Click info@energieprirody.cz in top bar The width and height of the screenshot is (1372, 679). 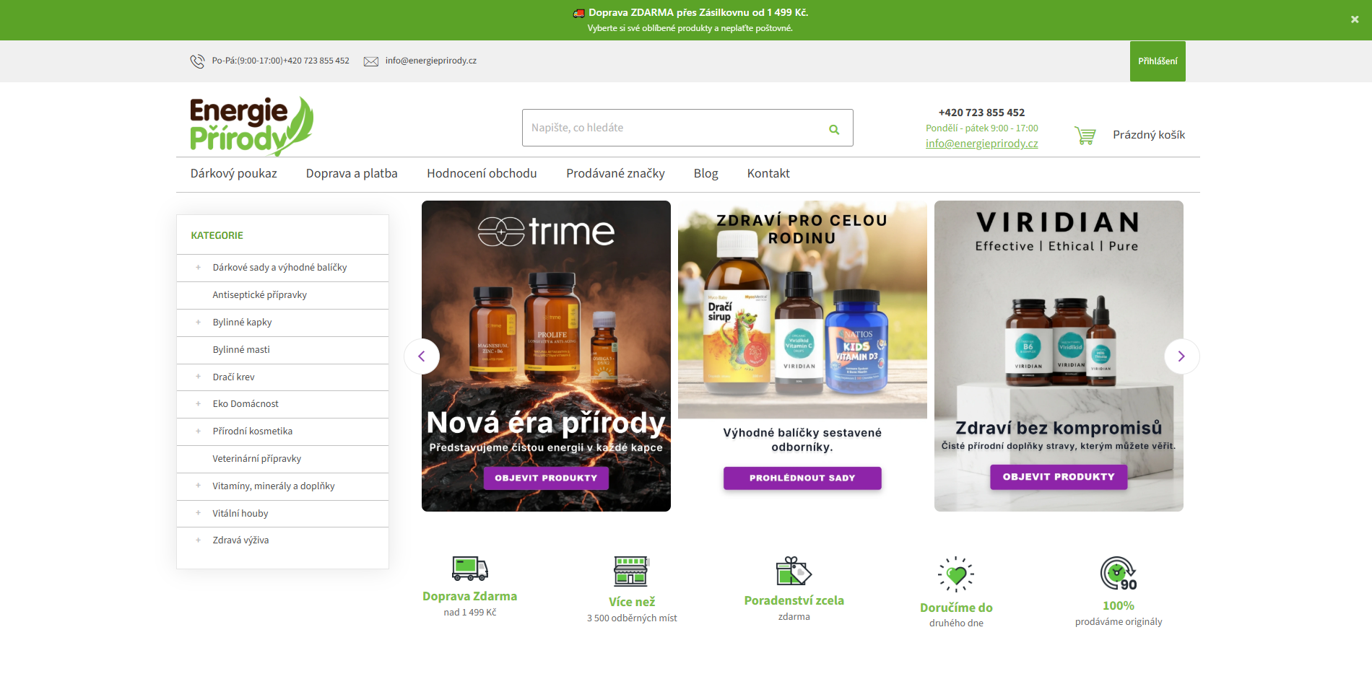pyautogui.click(x=431, y=61)
